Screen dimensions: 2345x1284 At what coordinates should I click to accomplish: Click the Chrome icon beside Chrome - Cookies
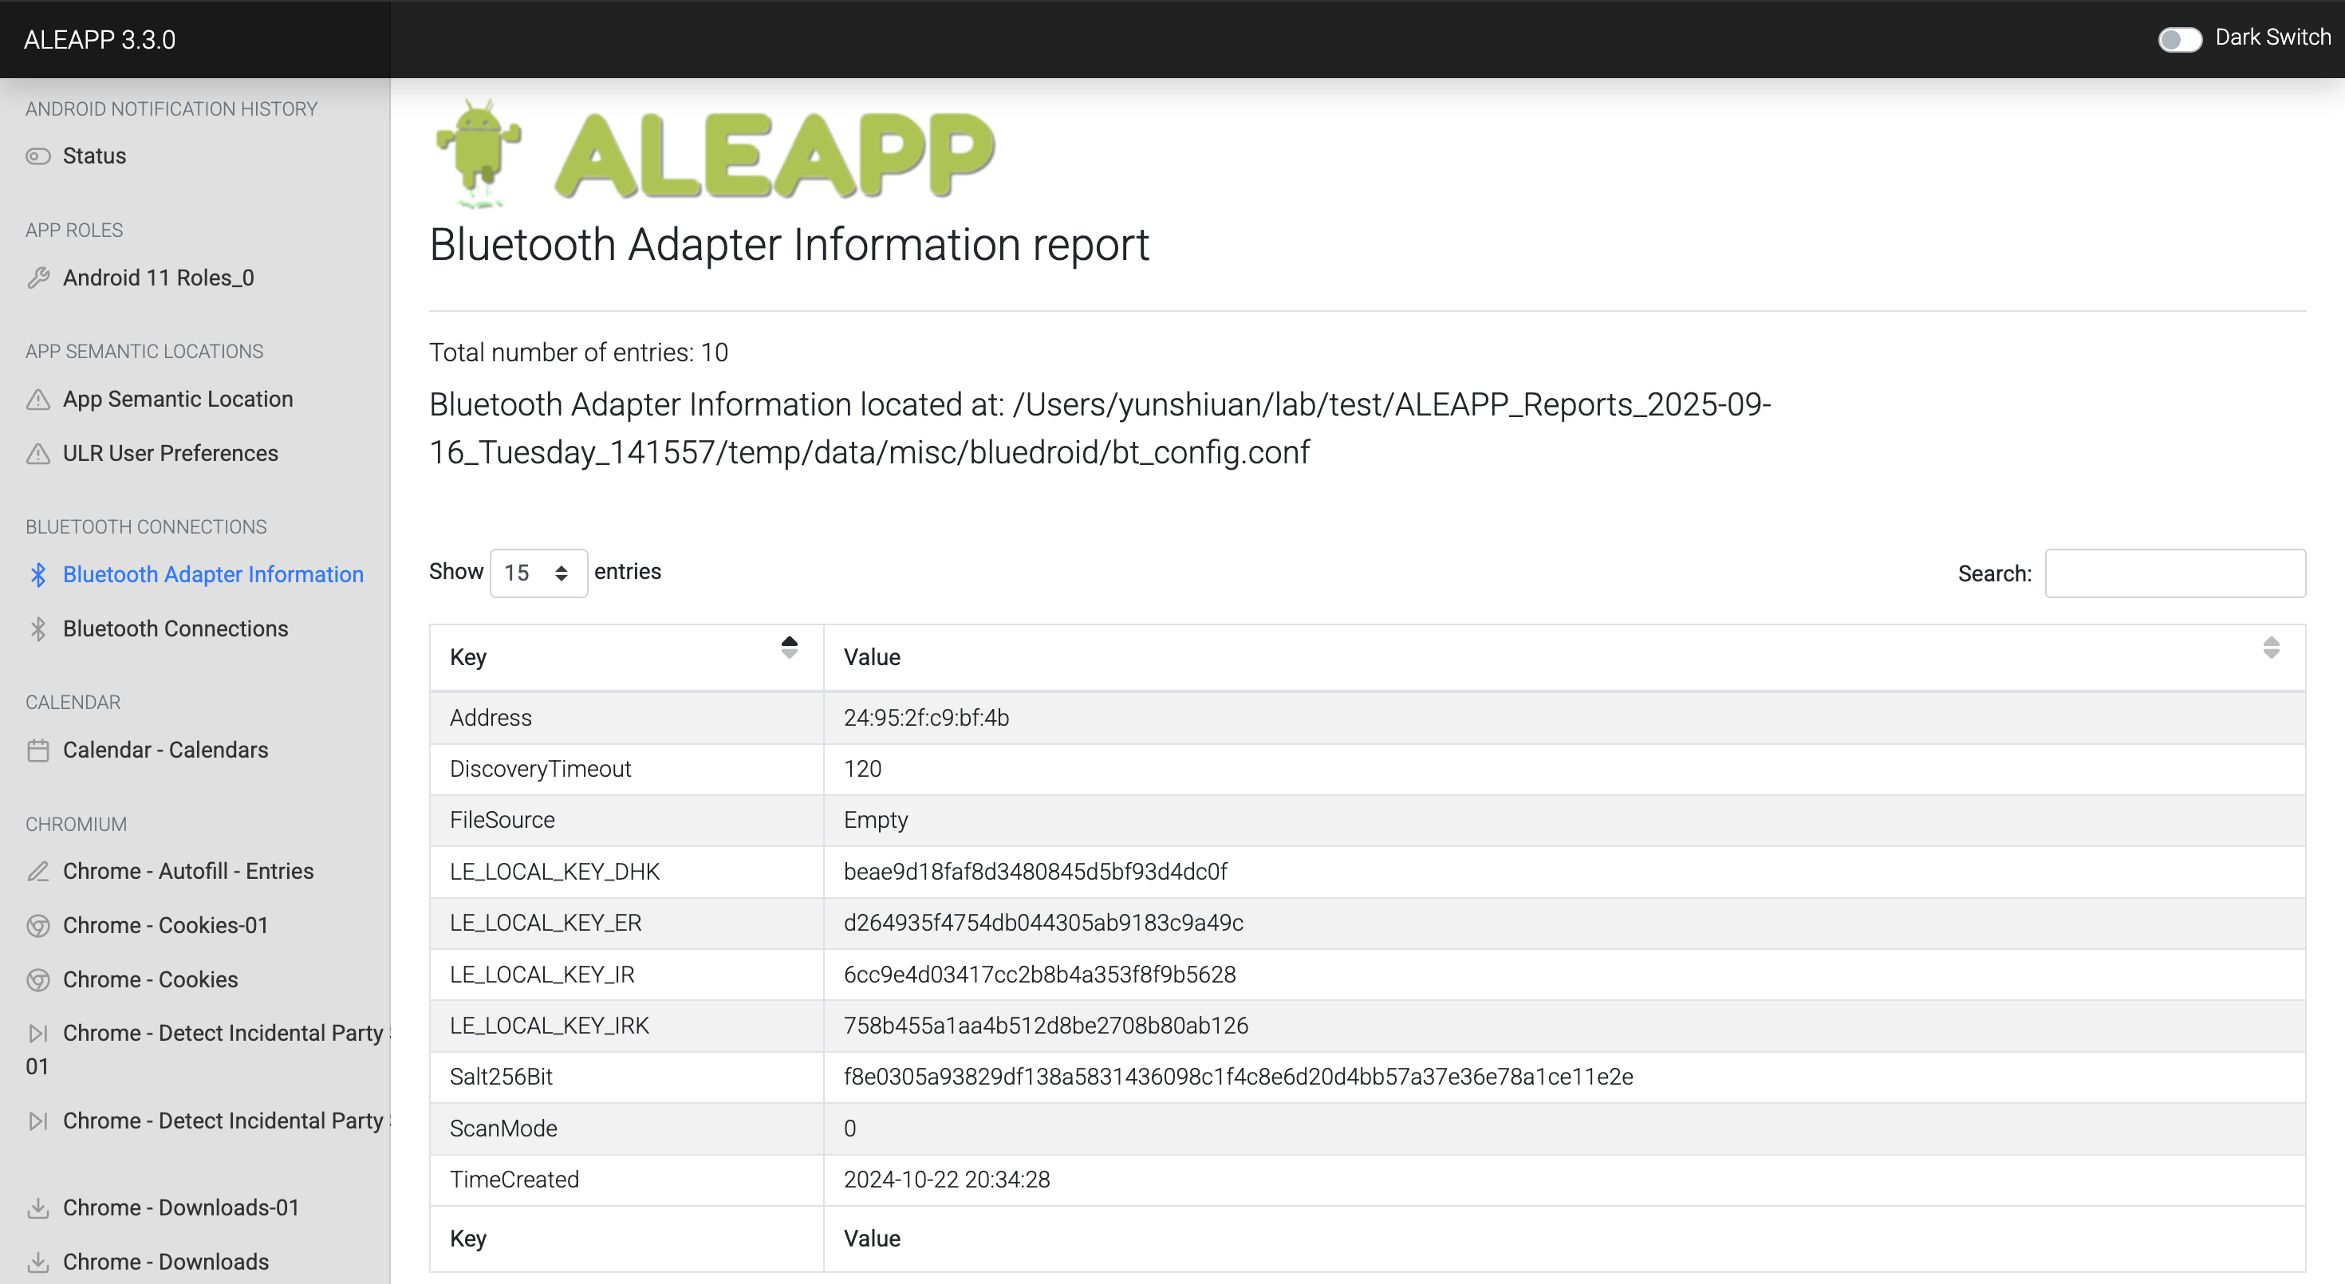point(38,979)
